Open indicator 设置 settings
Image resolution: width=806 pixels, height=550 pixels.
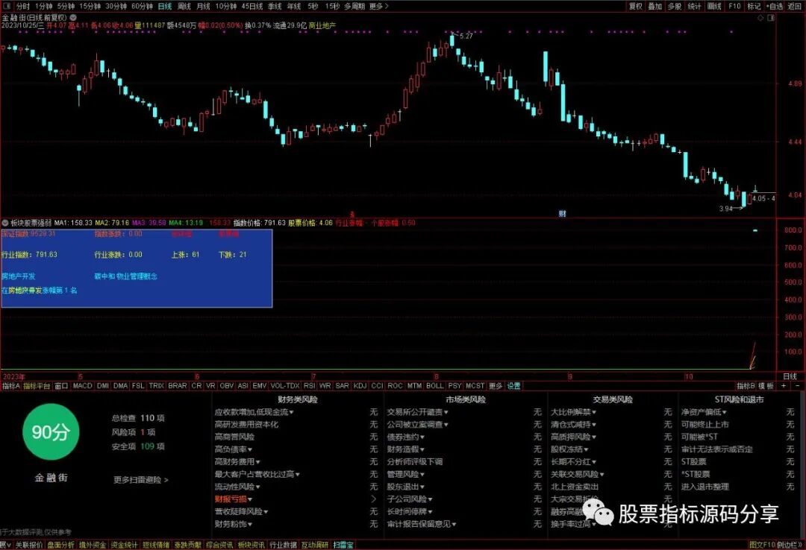coord(514,385)
